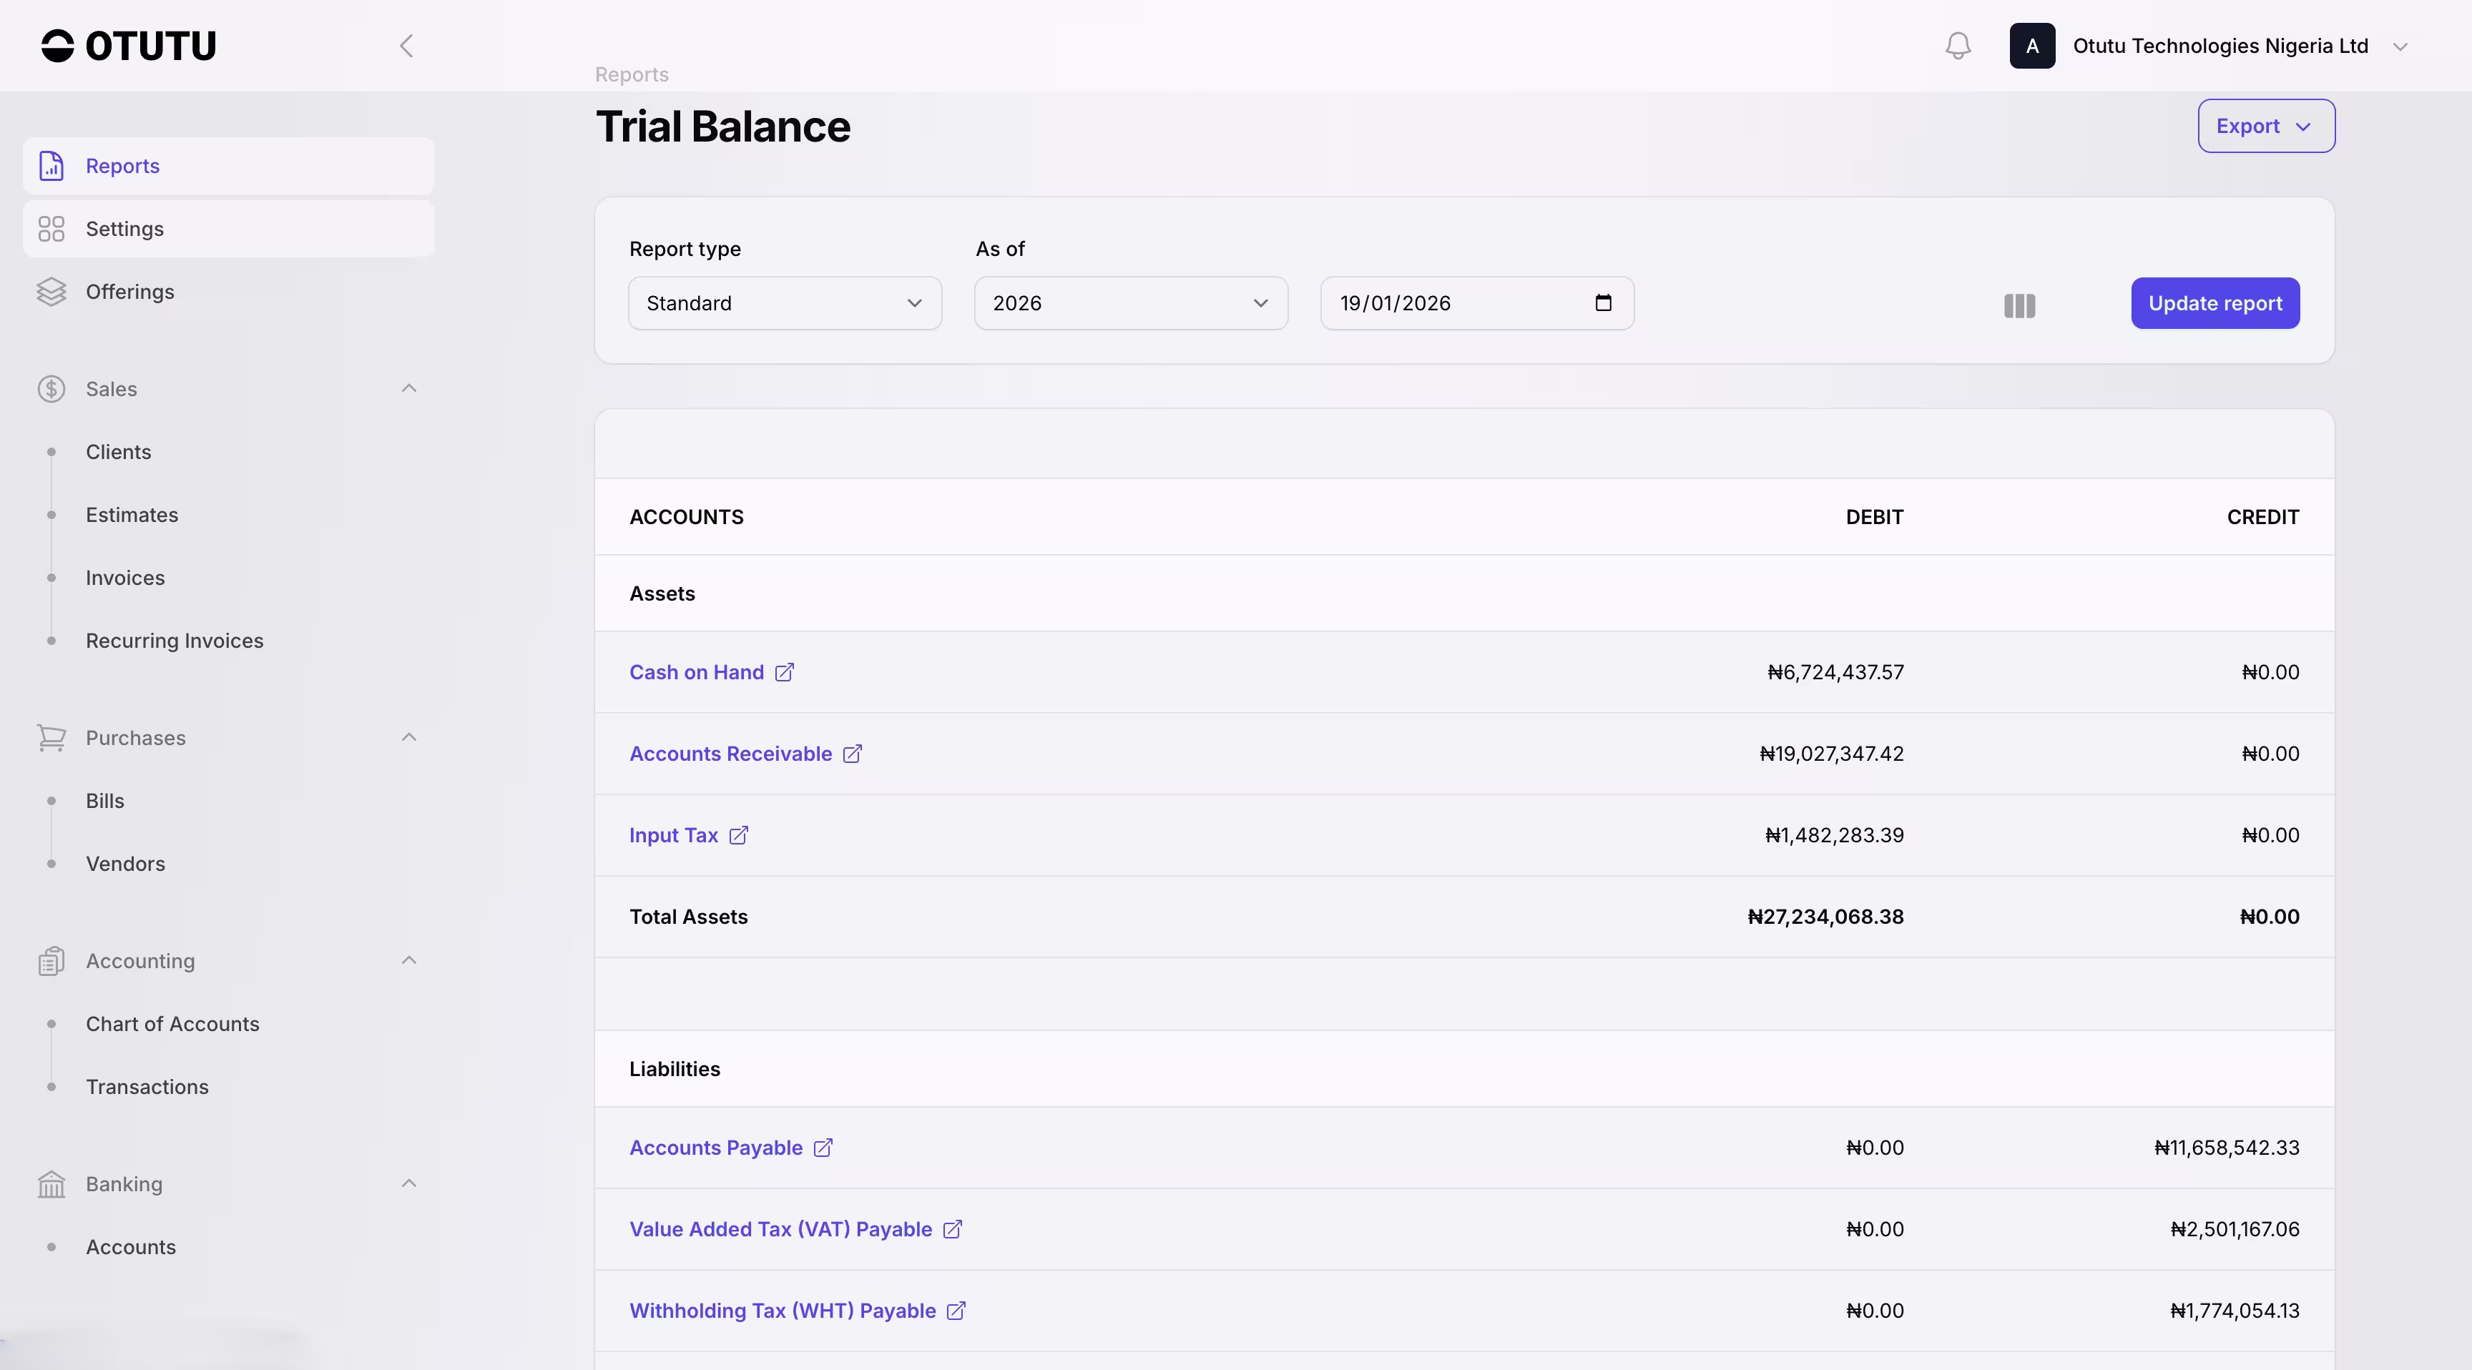Open calendar picker in date field

coord(1602,303)
